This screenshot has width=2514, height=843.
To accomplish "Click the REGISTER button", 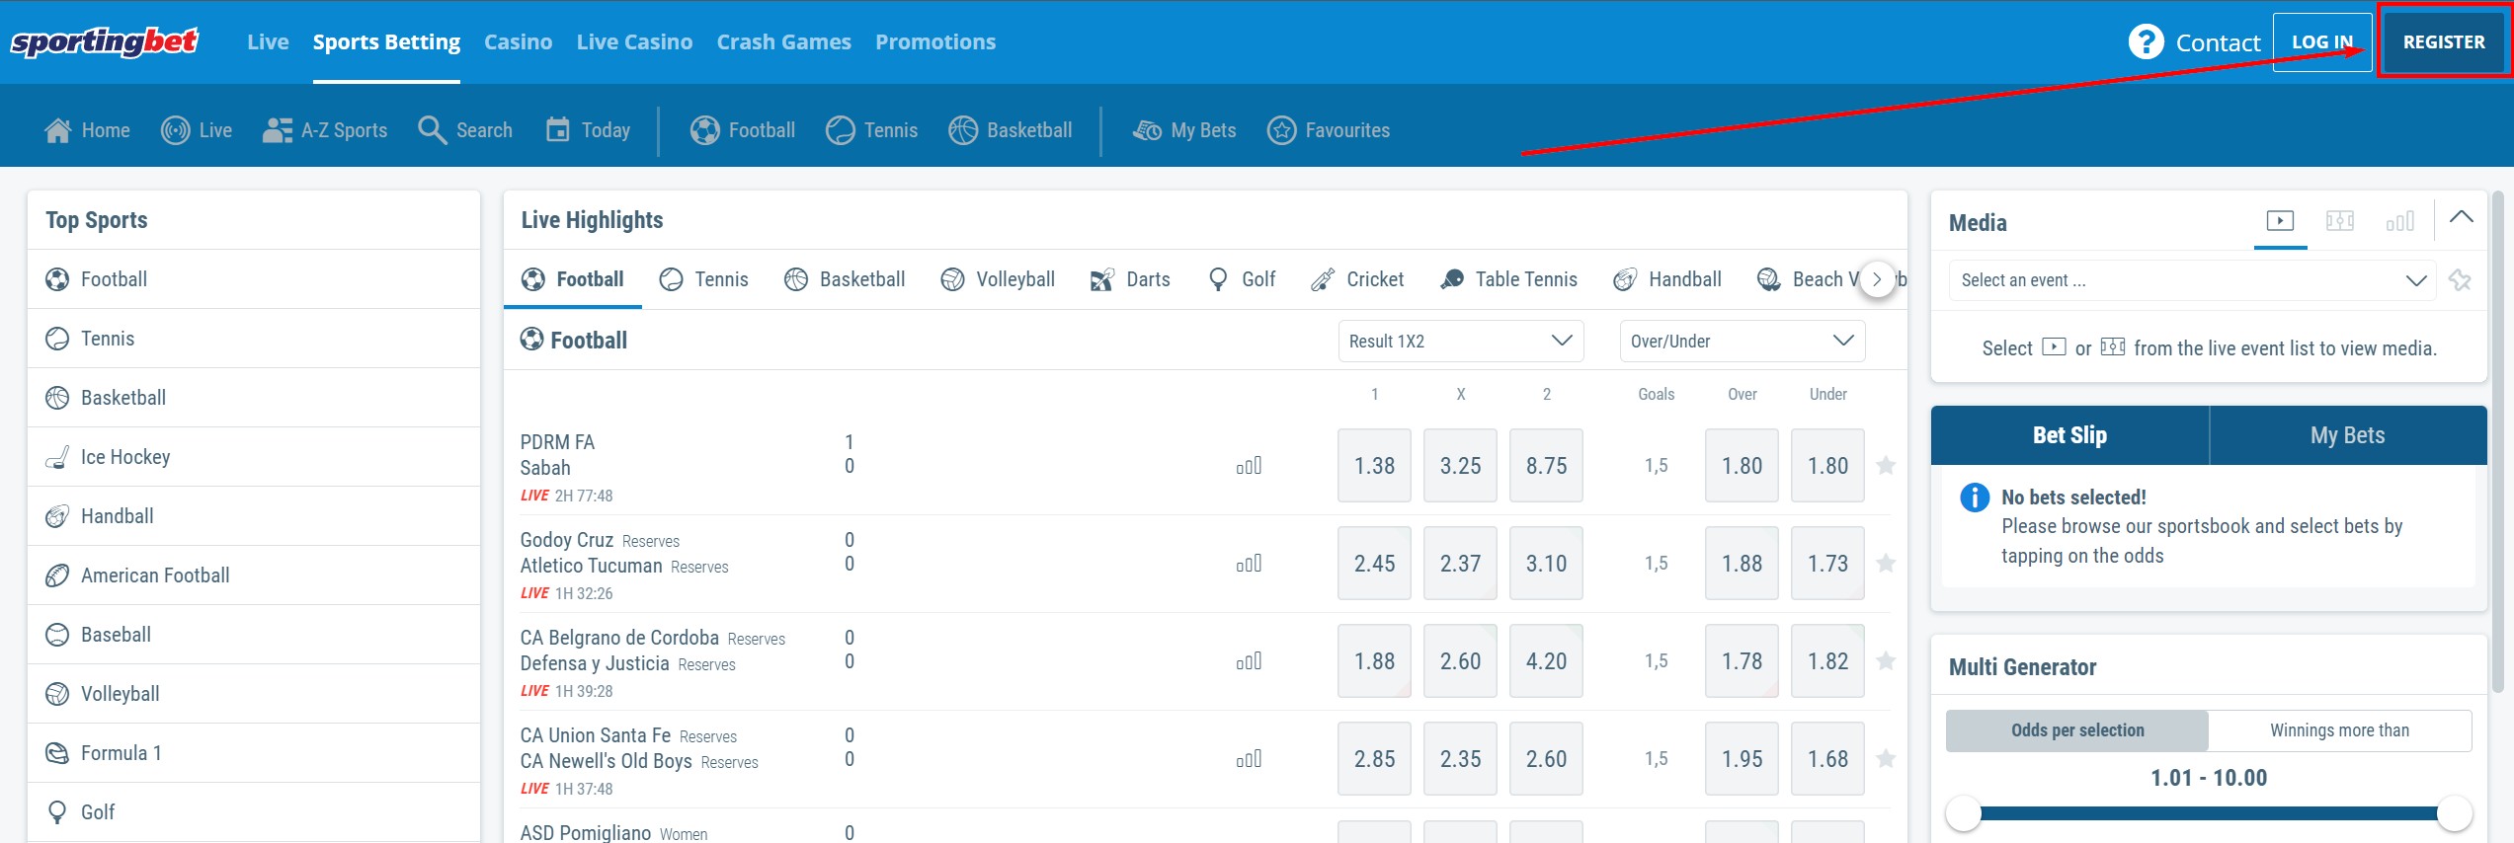I will pyautogui.click(x=2443, y=42).
